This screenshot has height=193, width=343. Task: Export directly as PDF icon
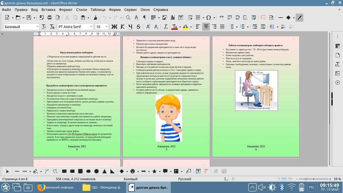[x=41, y=18]
